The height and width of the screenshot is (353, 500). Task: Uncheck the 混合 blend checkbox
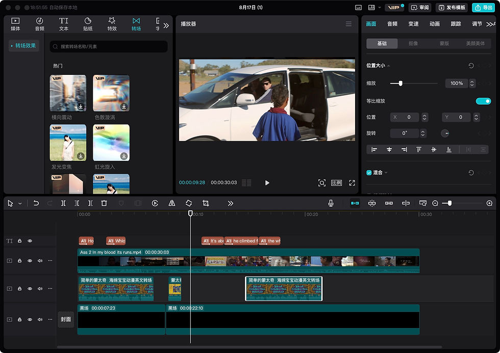tap(369, 173)
